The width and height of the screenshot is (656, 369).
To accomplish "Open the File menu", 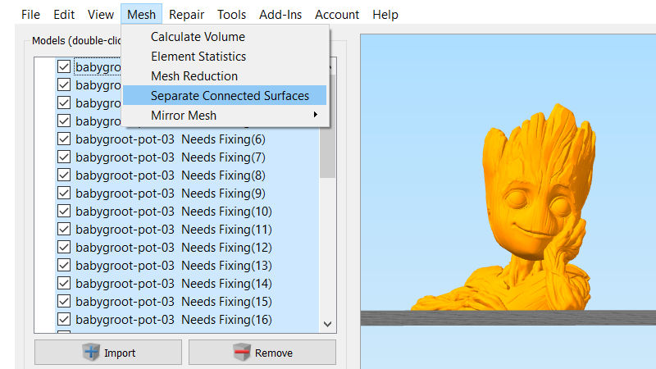I will (30, 15).
